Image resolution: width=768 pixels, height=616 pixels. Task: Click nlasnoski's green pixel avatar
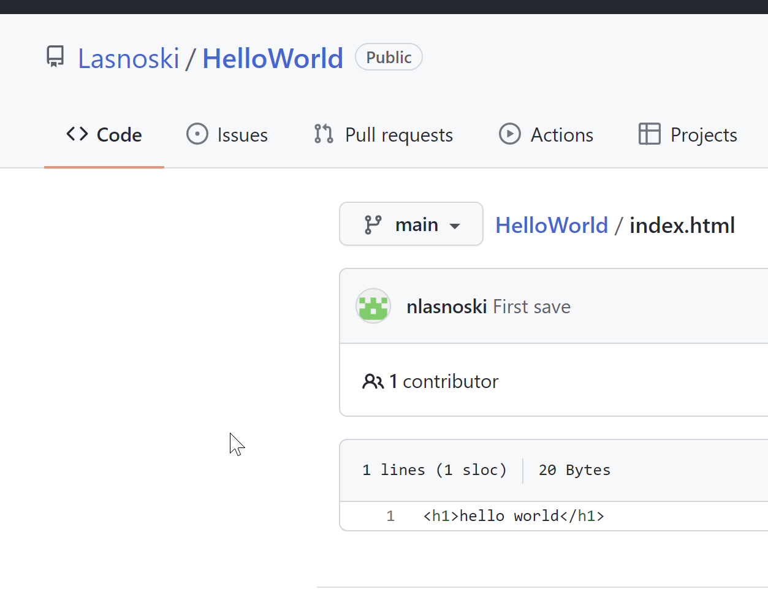pos(373,306)
